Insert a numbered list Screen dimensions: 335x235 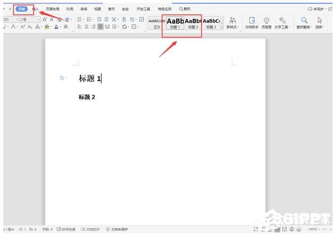89,20
